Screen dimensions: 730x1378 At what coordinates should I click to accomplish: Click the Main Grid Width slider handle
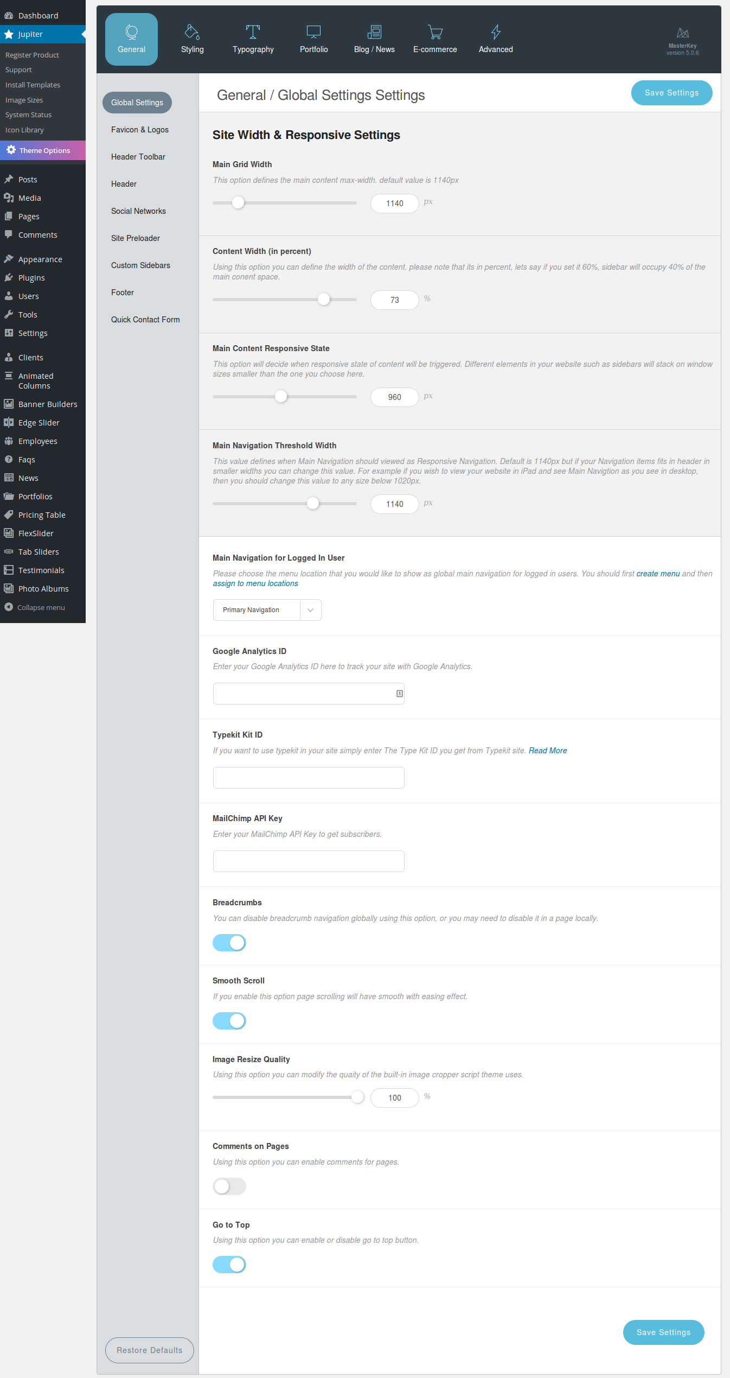(x=238, y=203)
